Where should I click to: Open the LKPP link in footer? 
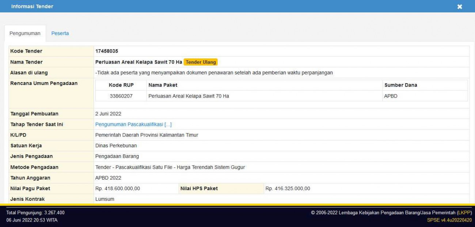[x=464, y=212]
